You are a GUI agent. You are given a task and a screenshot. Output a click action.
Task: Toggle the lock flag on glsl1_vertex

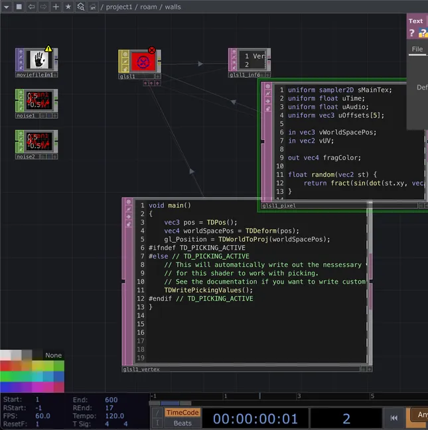(128, 225)
